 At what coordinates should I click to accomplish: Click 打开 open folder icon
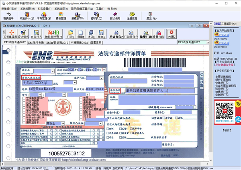(x=71, y=34)
